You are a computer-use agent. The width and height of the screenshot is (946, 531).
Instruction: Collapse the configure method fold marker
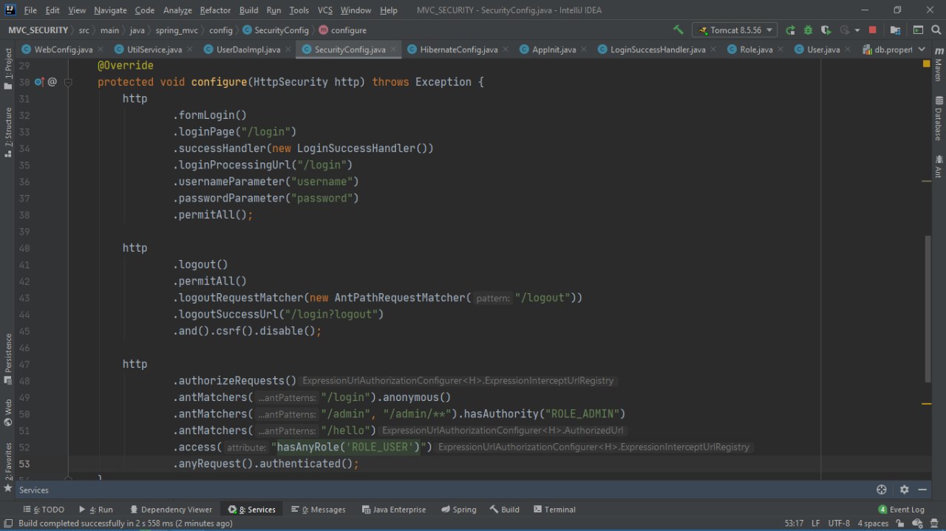[x=68, y=82]
